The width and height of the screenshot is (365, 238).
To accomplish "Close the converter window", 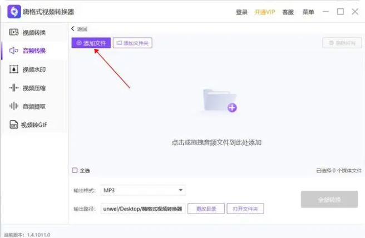I will pyautogui.click(x=355, y=12).
